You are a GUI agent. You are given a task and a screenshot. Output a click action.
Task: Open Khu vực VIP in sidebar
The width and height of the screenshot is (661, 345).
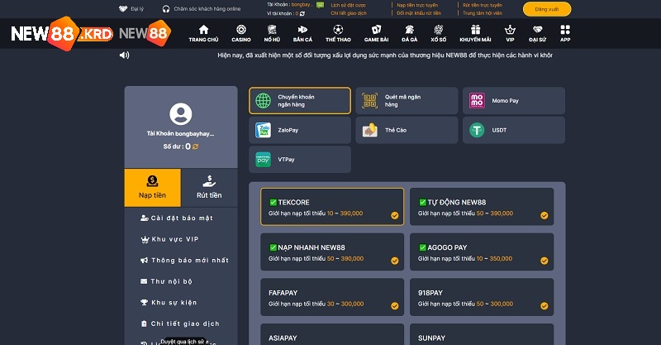pyautogui.click(x=169, y=239)
